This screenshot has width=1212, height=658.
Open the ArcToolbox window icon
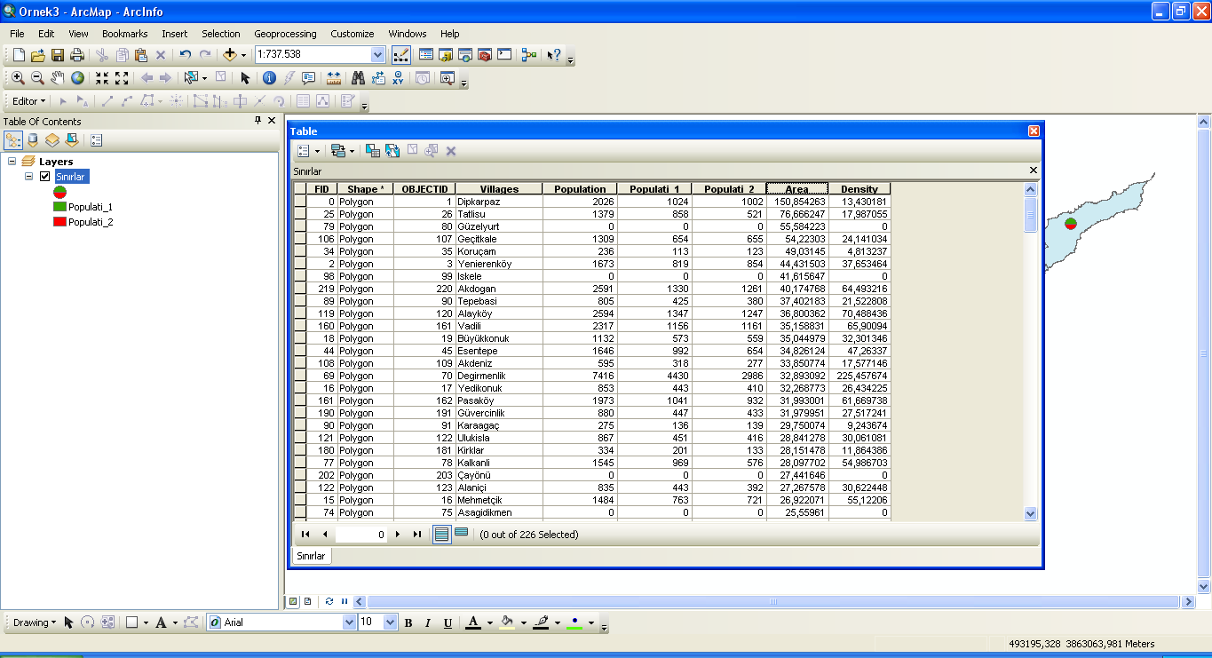[485, 55]
